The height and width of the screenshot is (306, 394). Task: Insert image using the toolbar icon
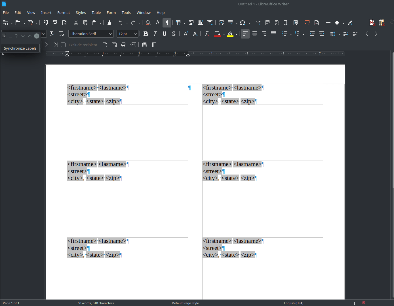[x=191, y=23]
